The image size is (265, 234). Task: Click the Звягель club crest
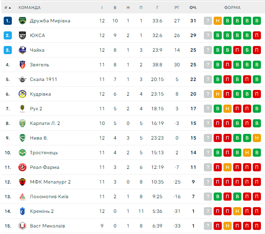tap(22, 65)
